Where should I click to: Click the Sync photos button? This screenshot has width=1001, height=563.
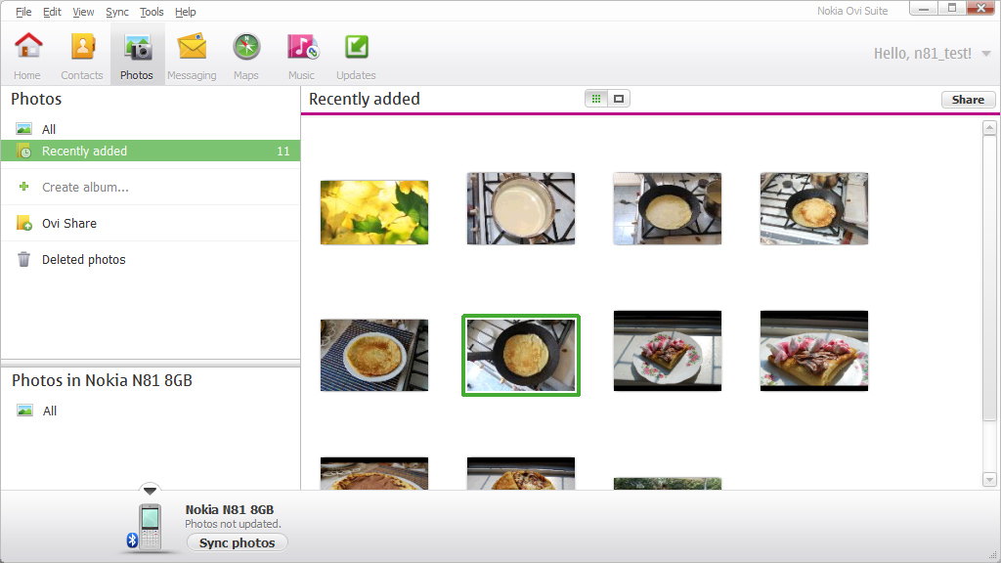coord(237,542)
